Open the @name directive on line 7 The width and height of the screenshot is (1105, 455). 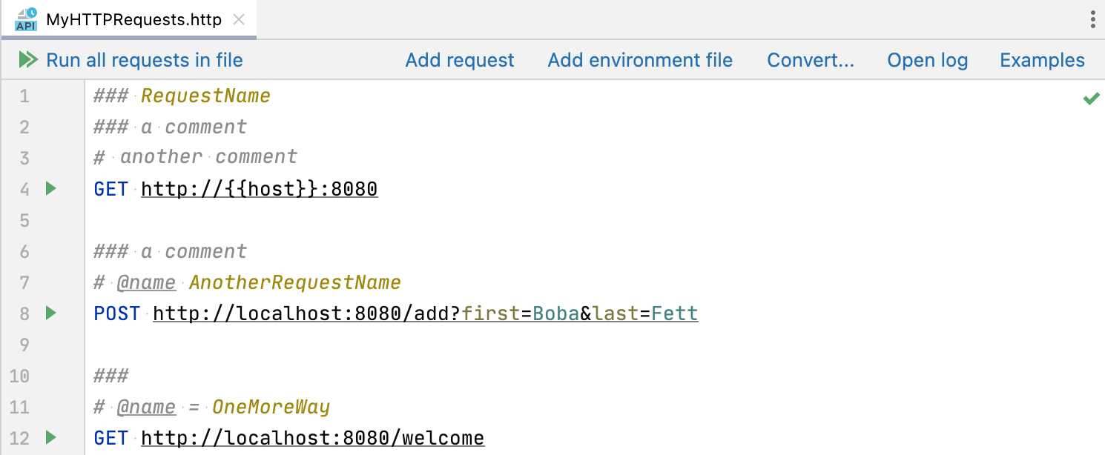point(147,282)
